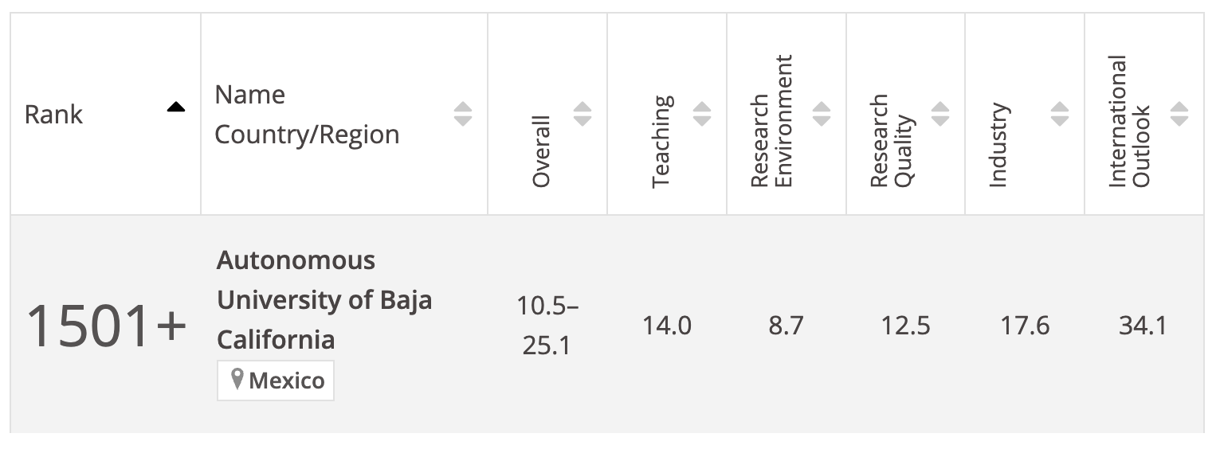Click the Overall column sort icon

pos(583,114)
